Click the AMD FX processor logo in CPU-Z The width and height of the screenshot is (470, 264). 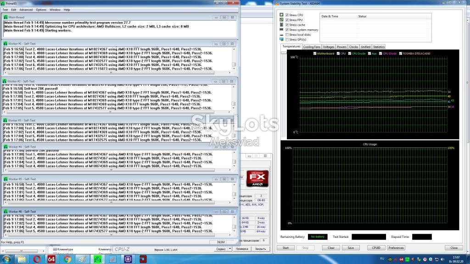click(x=257, y=179)
